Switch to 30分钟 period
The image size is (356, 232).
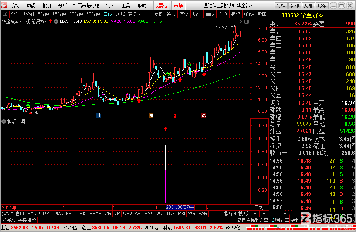pos(76,14)
